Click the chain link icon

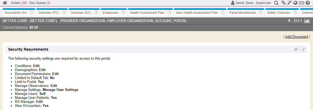(x=283, y=3)
